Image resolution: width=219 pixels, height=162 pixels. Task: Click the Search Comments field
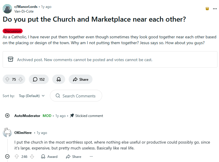tap(79, 96)
